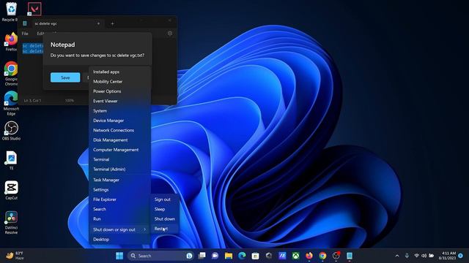Open the OBS Studio desktop shortcut
The width and height of the screenshot is (469, 263).
point(11,131)
